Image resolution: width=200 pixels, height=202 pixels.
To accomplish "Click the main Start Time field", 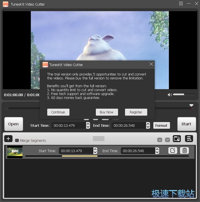I will [69, 125].
